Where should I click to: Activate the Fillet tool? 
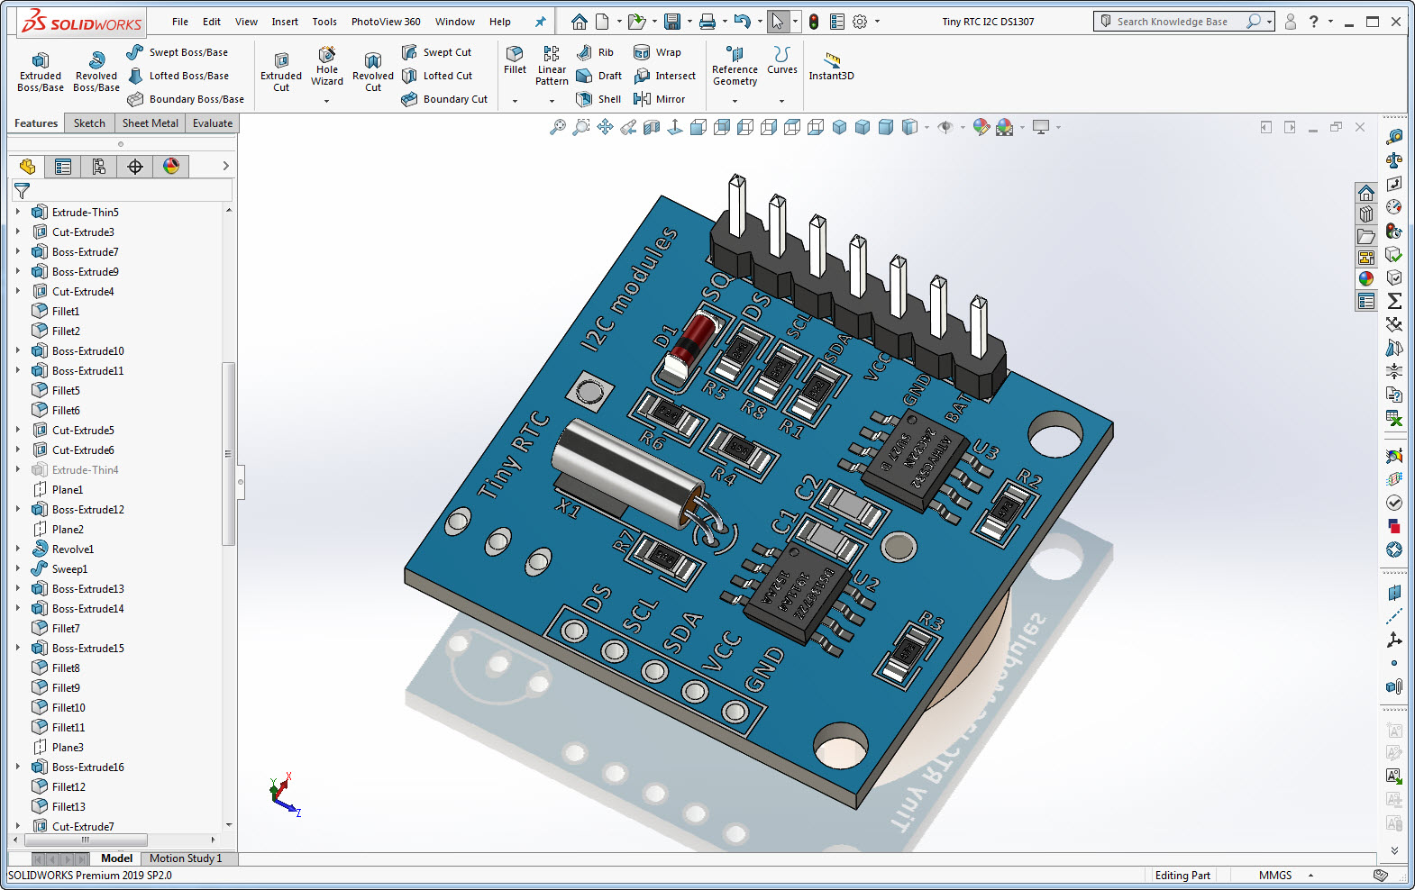click(515, 60)
